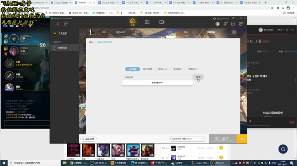The width and height of the screenshot is (297, 166).
Task: Click the champion thumbnail labeled 中单
Action: [148, 150]
